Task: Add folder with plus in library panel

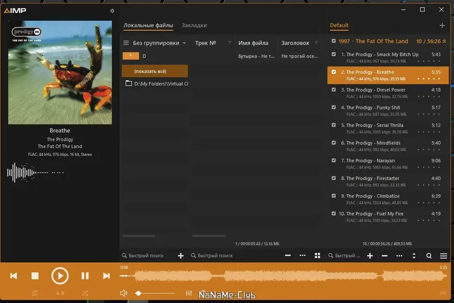Action: click(180, 255)
